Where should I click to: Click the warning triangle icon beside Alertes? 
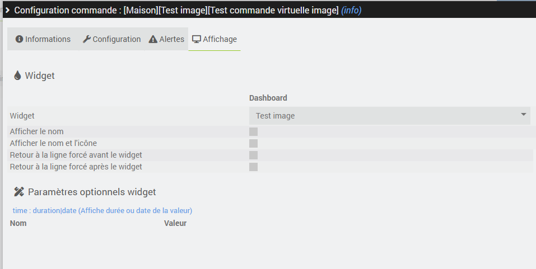tap(153, 40)
